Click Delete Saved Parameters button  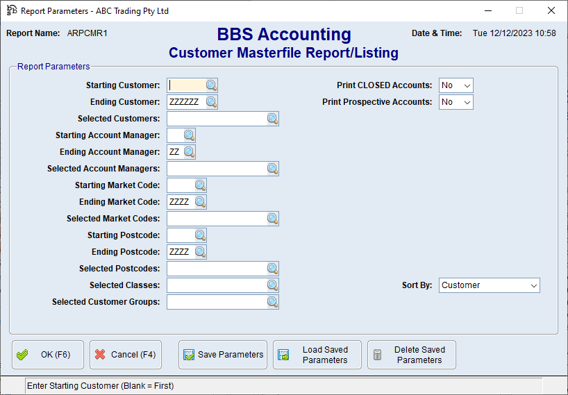click(412, 355)
